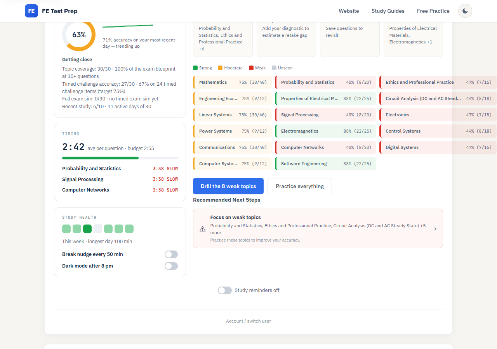Open Study Guides in the header
Viewport: 497px width, 349px height.
(x=388, y=11)
